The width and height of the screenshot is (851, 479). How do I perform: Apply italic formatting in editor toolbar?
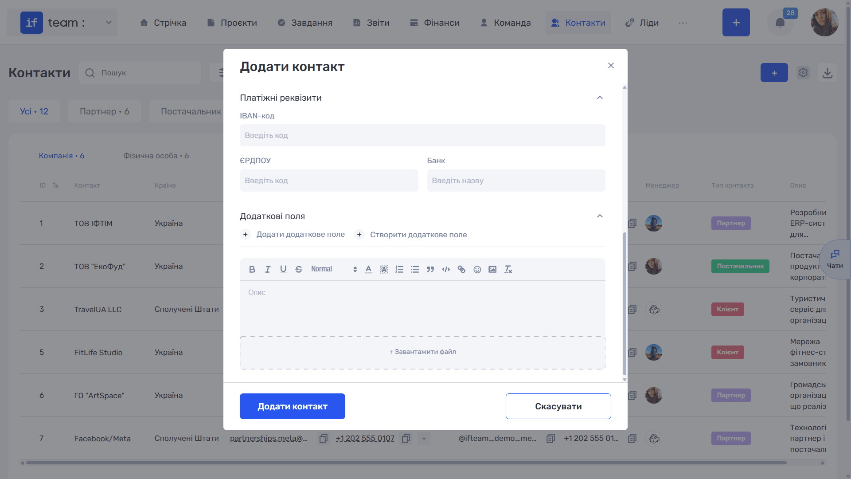[268, 269]
